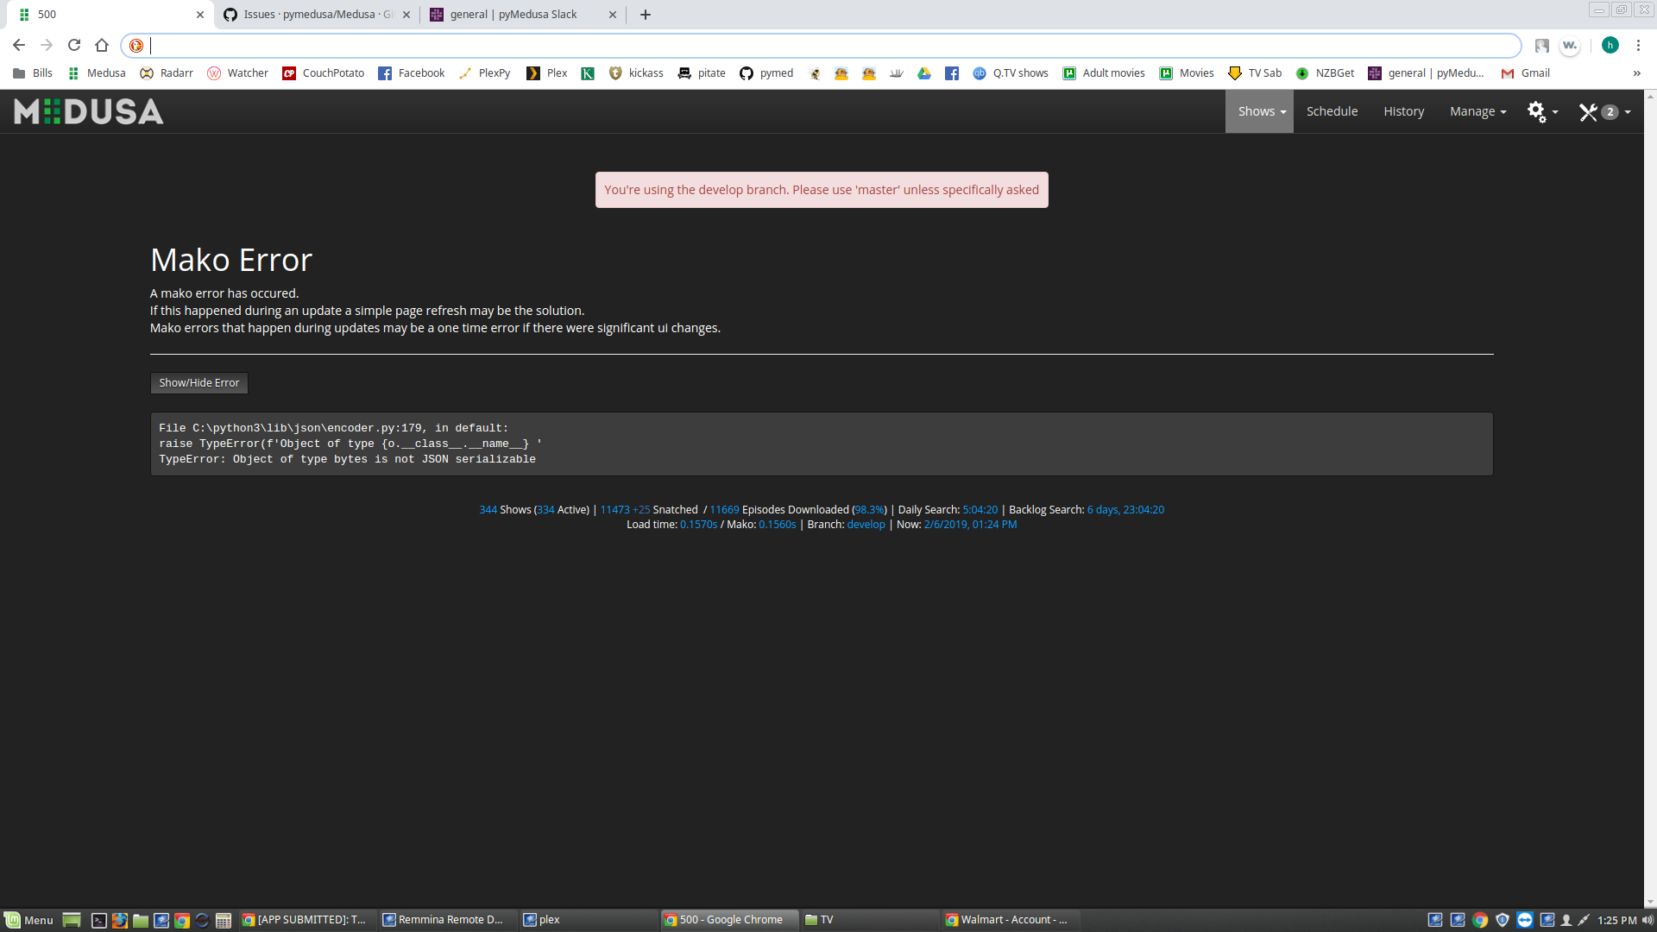The image size is (1657, 932).
Task: Click the ad-block shield icon in the tray
Action: pos(1503,920)
